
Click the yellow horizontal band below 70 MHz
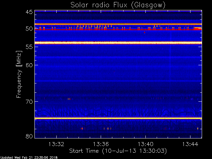tap(118, 118)
